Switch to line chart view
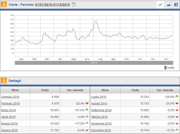Screen dimensions: 180x134 (x=161, y=5)
